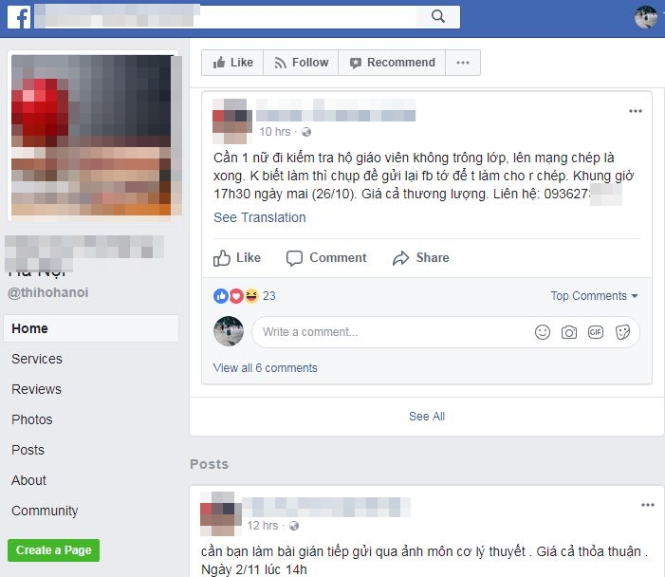Image resolution: width=665 pixels, height=577 pixels.
Task: Toggle Like on the page header
Action: pyautogui.click(x=232, y=63)
